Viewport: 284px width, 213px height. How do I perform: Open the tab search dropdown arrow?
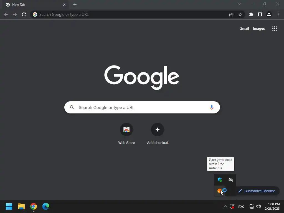[239, 4]
